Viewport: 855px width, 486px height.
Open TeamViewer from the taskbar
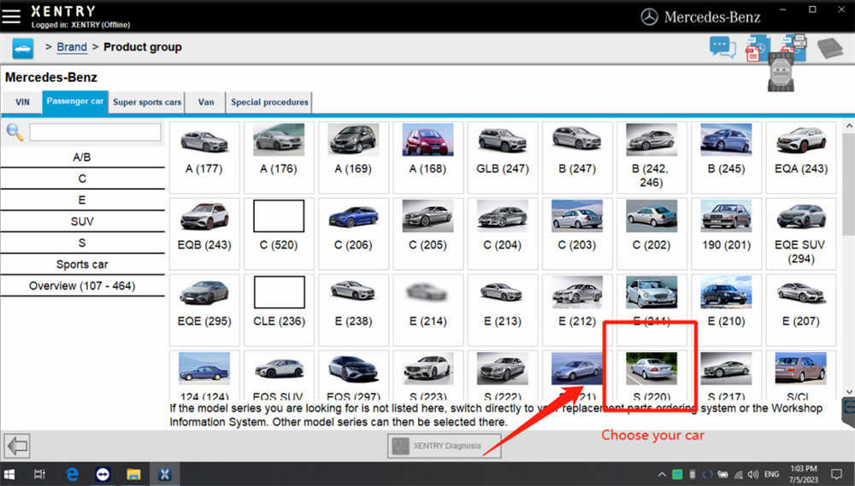pos(103,474)
